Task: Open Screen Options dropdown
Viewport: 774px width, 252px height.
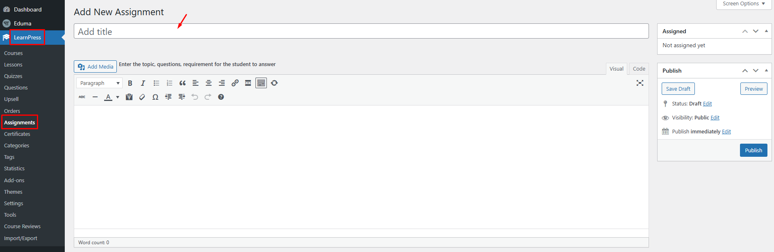Action: [x=744, y=4]
